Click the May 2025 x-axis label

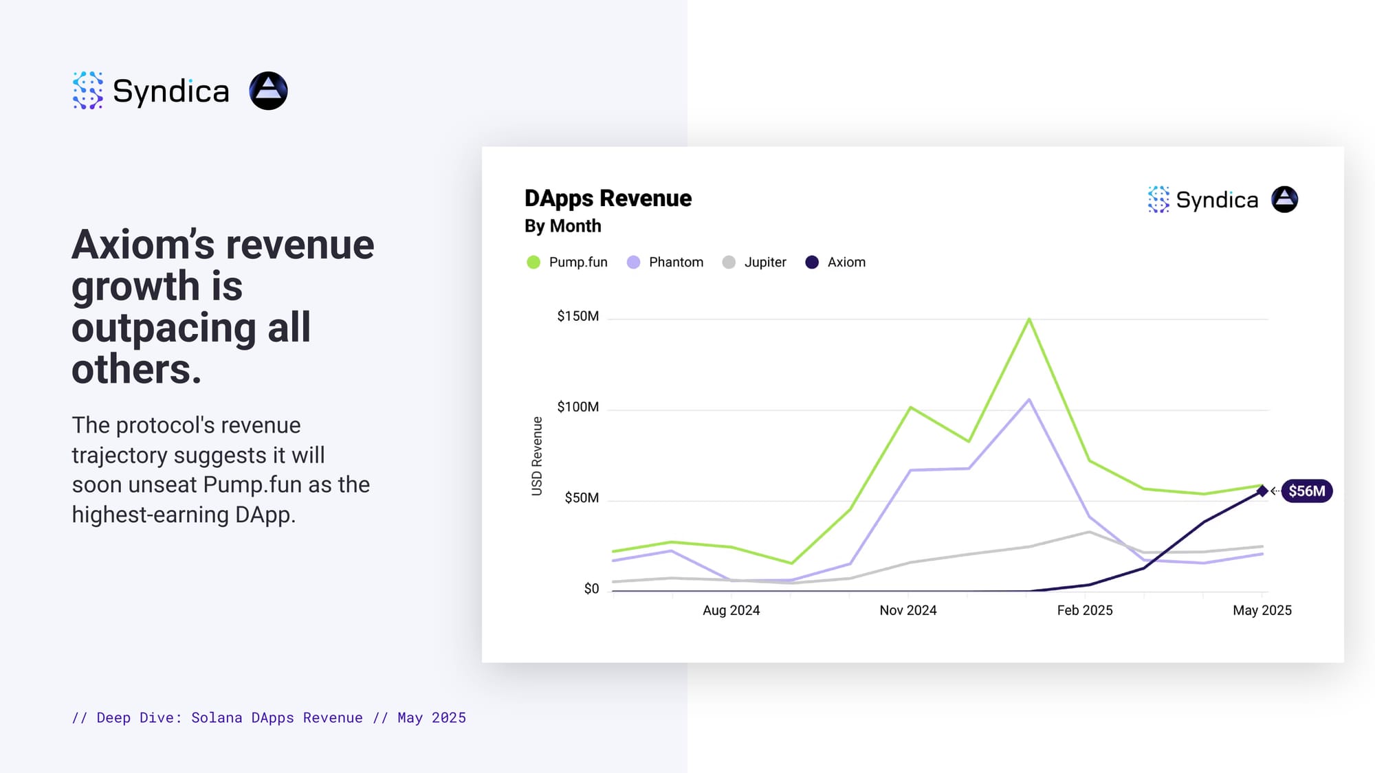tap(1262, 610)
